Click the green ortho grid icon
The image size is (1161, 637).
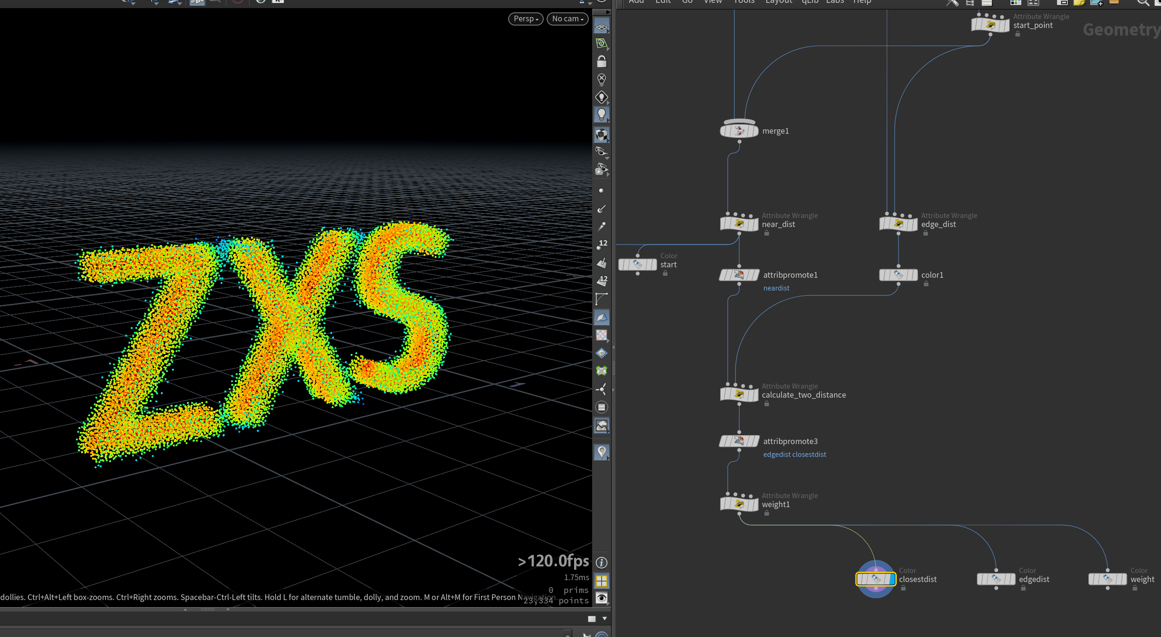(x=602, y=44)
